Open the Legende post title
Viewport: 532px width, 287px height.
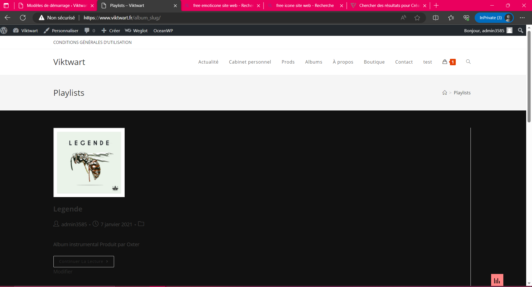(x=68, y=209)
